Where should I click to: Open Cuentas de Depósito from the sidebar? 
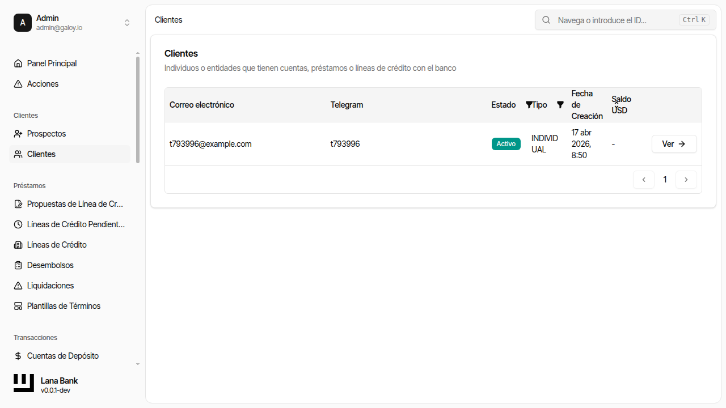62,355
